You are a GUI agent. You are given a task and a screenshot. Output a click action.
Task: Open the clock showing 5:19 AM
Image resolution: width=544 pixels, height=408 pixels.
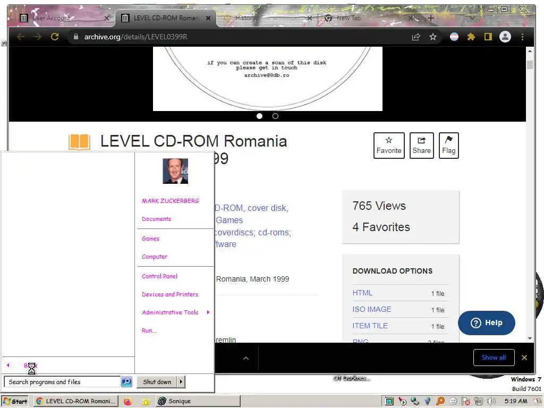(516, 402)
